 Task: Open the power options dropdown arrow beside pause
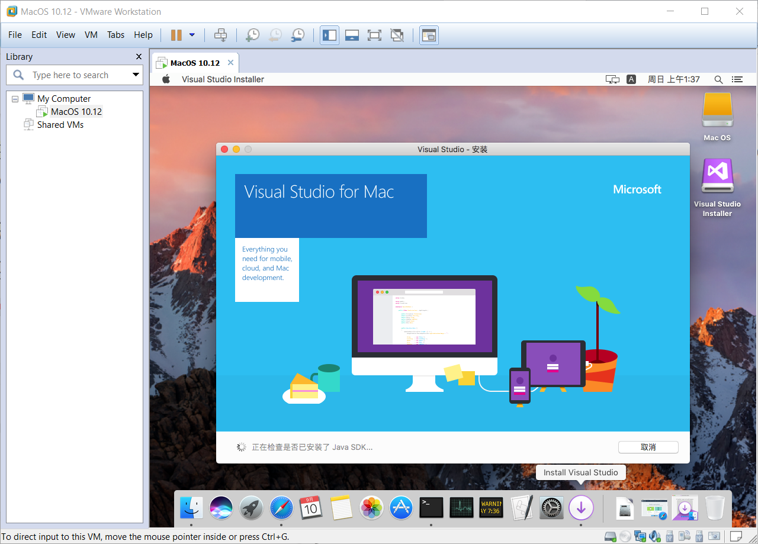192,35
